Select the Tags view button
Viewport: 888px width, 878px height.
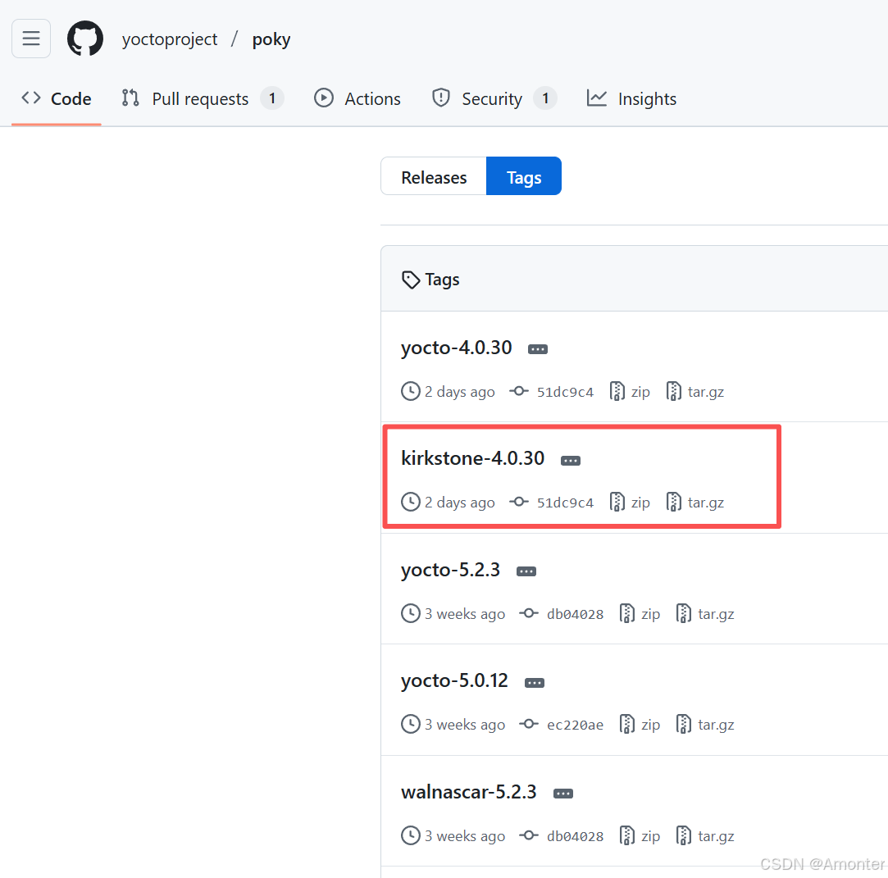(524, 176)
